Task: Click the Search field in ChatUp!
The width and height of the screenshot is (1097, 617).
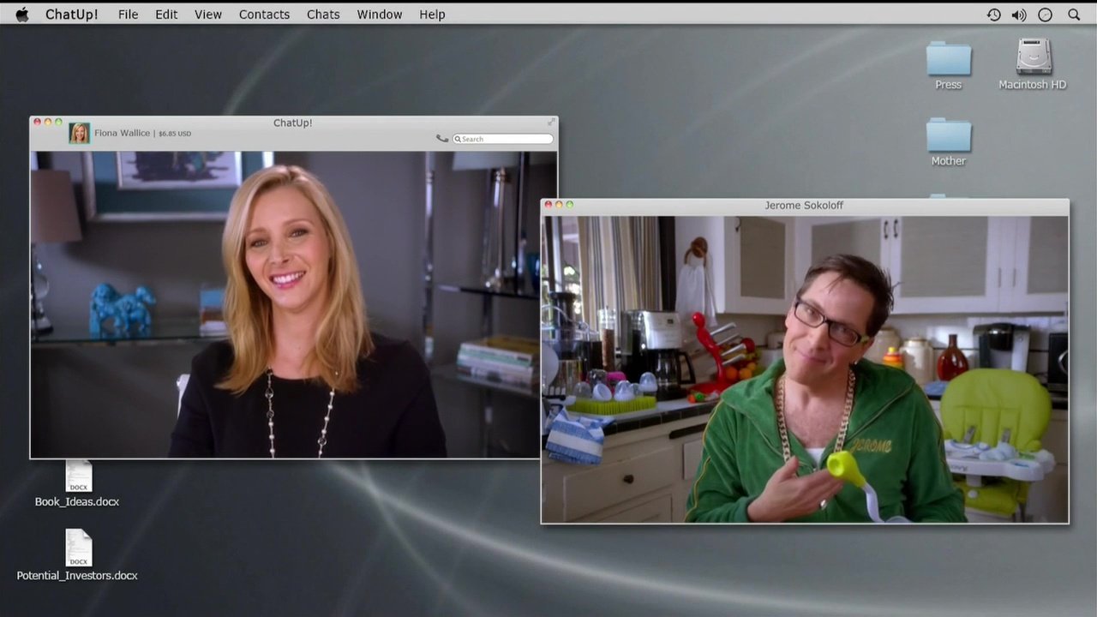Action: 506,139
